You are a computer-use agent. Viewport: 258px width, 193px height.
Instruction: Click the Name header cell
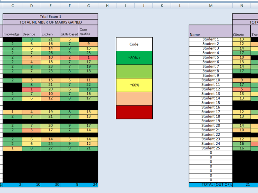click(211, 31)
